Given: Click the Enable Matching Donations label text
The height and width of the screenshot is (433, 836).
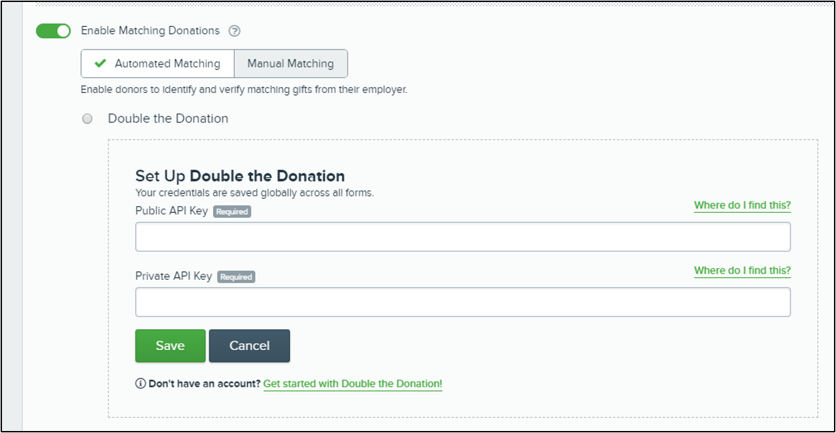Looking at the screenshot, I should (x=150, y=31).
